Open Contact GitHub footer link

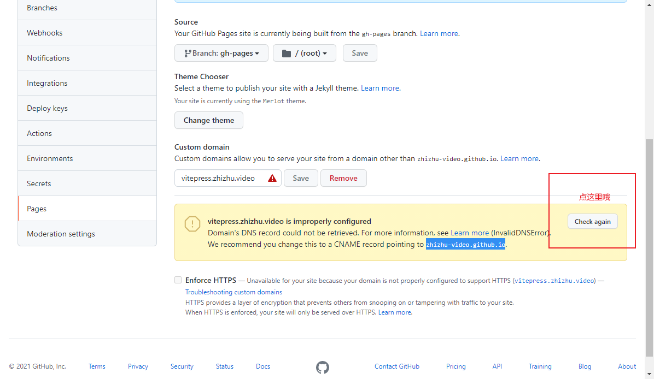point(397,366)
